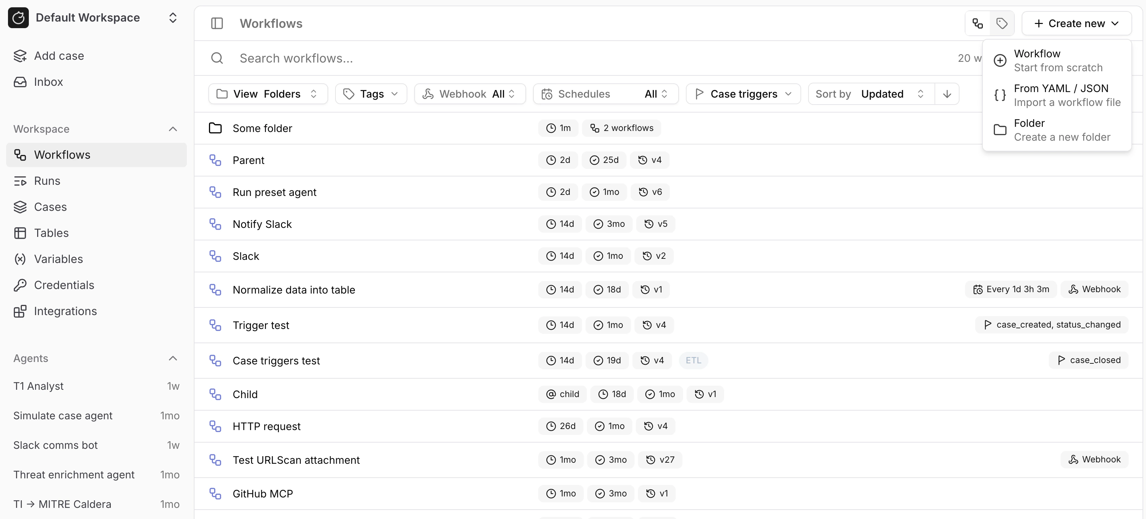Screen dimensions: 1146x519
Task: Open the Credentials page
Action: tap(64, 285)
